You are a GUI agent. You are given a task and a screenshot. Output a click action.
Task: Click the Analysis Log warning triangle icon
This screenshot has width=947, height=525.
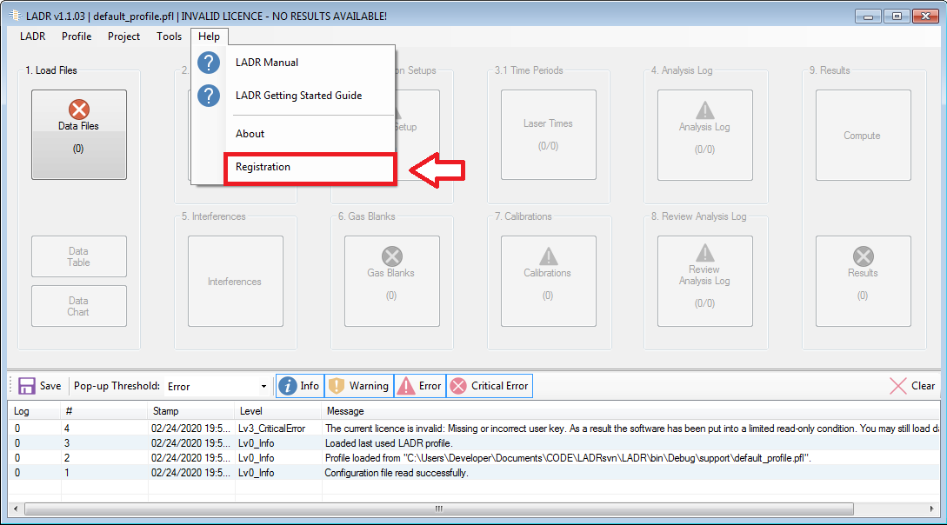(x=704, y=110)
